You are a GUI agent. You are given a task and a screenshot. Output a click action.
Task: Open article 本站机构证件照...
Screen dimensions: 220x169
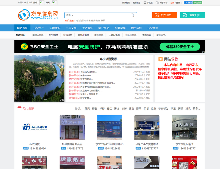pos(89,72)
